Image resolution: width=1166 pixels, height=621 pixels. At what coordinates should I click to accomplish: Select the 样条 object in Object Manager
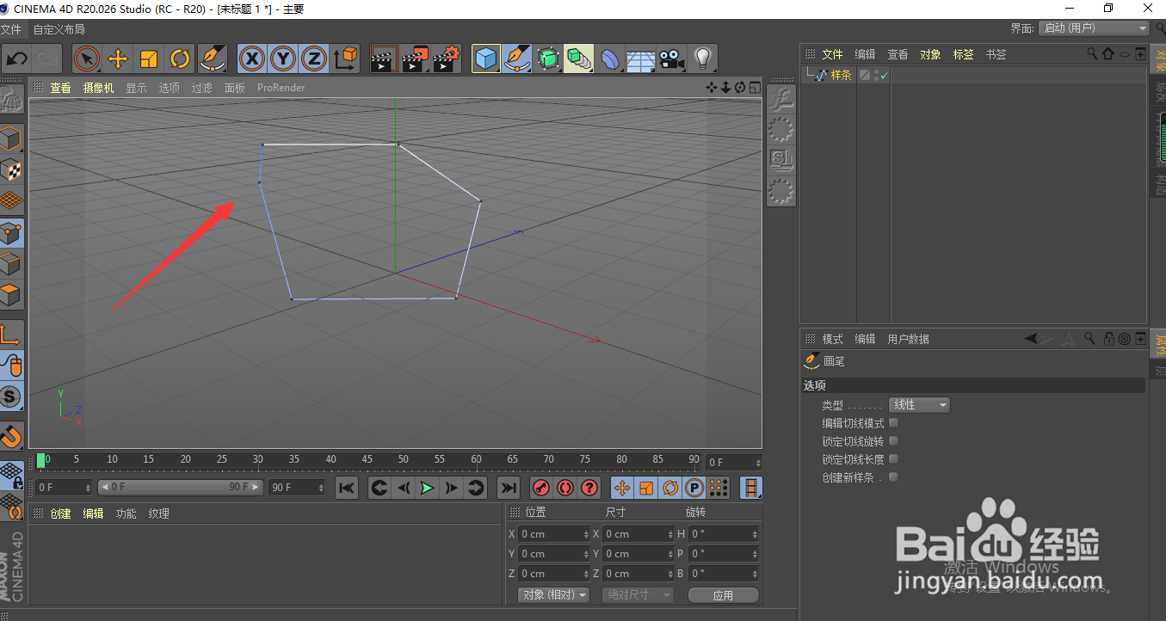pos(841,75)
